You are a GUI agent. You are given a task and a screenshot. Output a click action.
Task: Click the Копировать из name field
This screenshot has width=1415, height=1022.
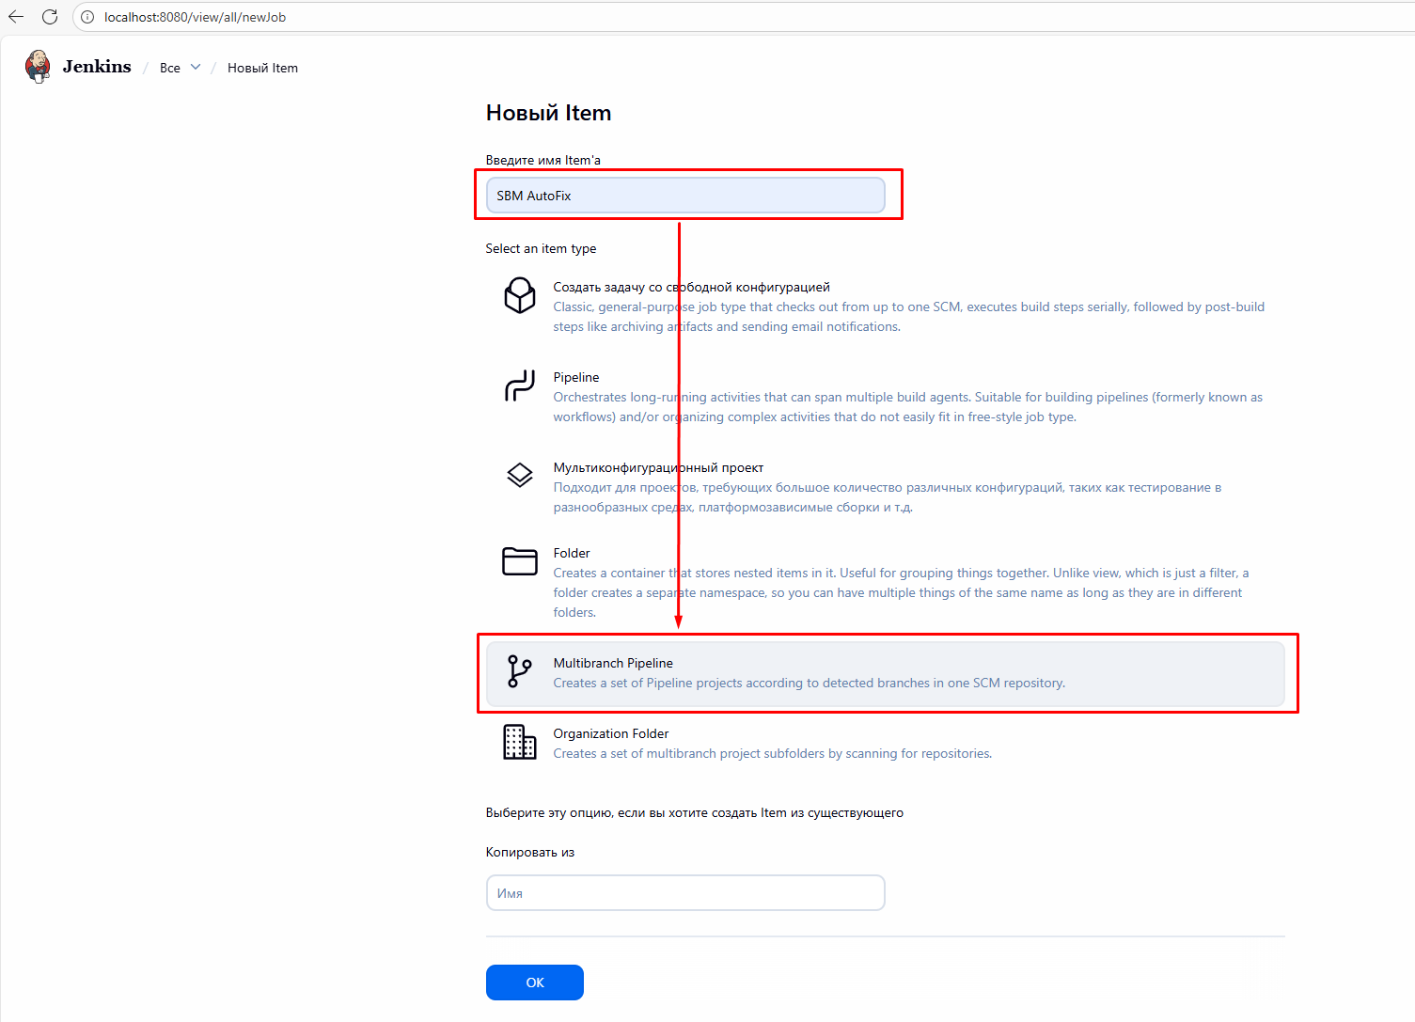pyautogui.click(x=685, y=893)
